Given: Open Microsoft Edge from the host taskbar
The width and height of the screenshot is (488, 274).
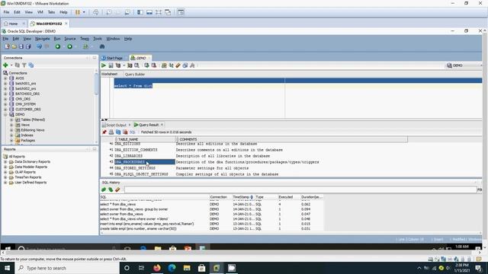Looking at the screenshot, I should click(x=172, y=268).
